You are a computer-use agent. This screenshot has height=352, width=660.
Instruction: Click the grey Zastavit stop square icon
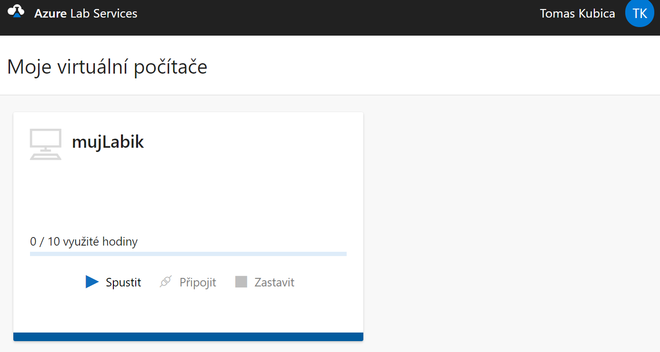(241, 282)
